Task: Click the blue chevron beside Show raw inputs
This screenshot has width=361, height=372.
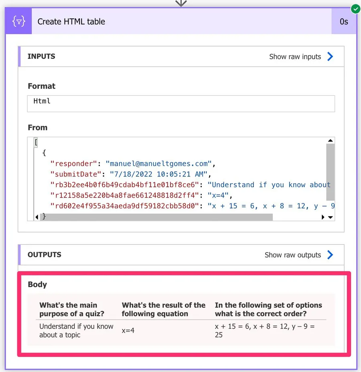Action: [330, 57]
